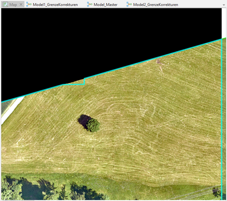This screenshot has height=201, width=227.
Task: Click the Model_Master model diagram icon
Action: click(x=89, y=4)
